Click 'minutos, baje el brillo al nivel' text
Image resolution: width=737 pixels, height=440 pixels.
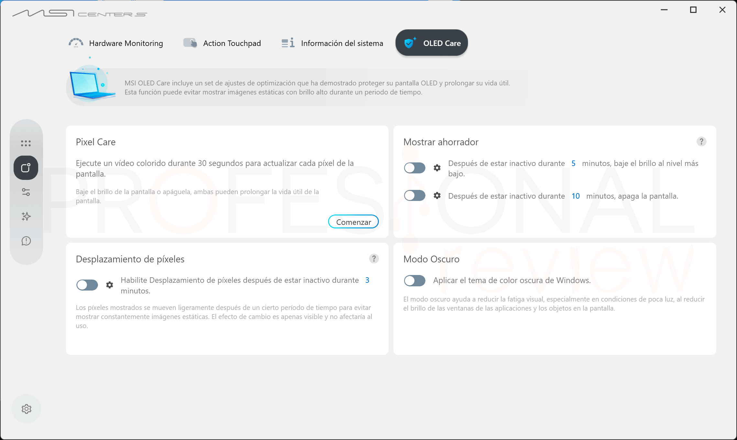640,163
